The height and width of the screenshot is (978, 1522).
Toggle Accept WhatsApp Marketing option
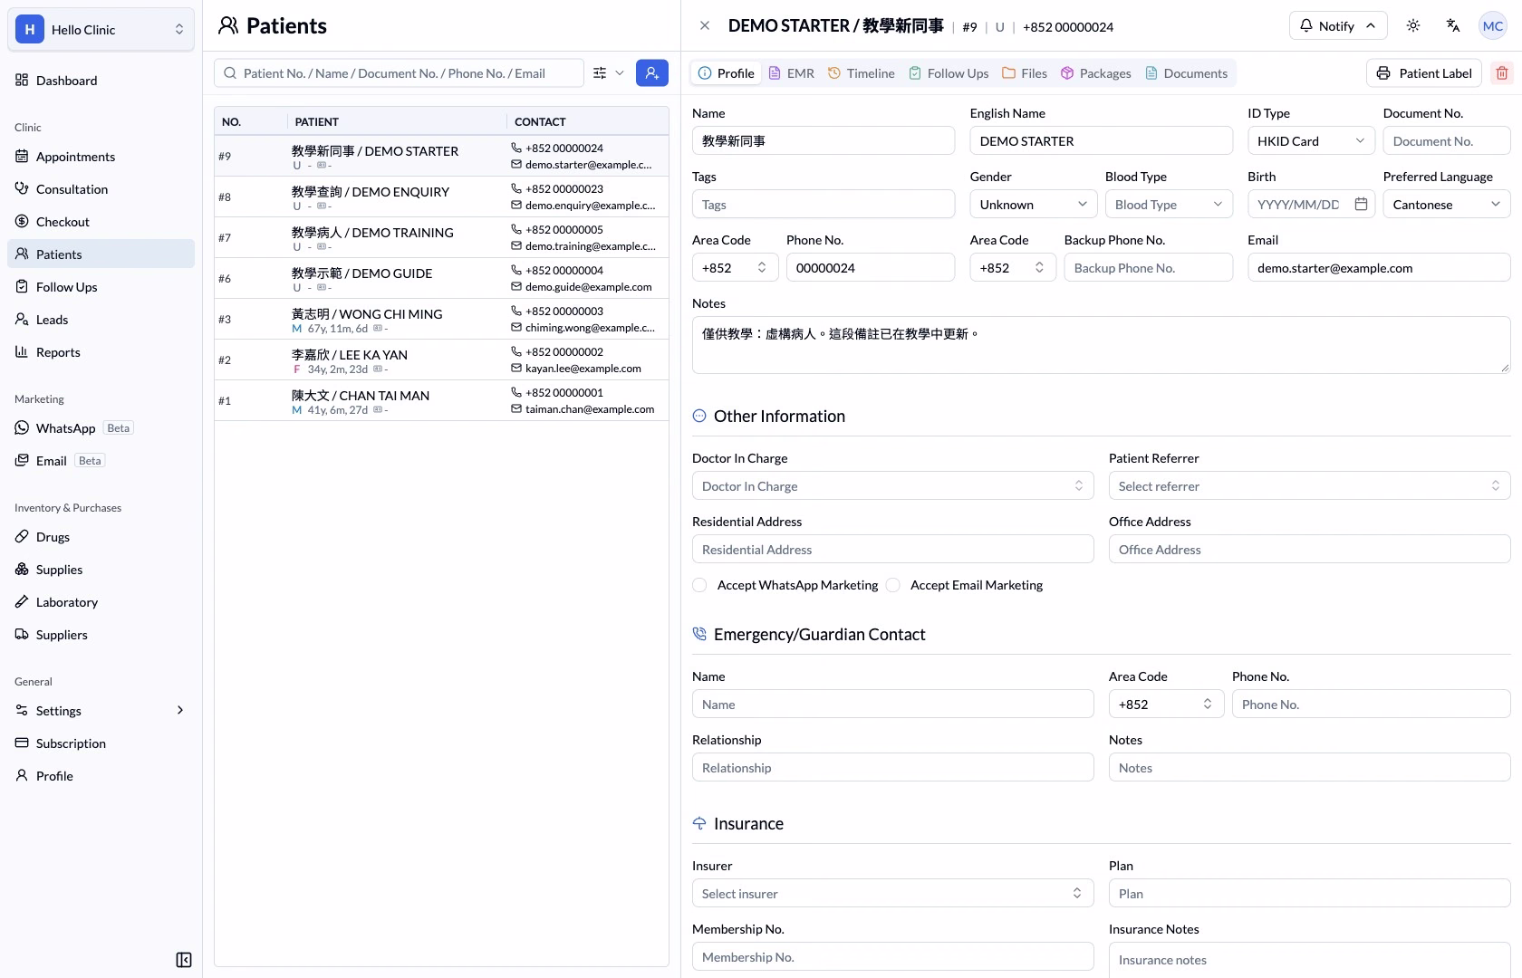(699, 585)
